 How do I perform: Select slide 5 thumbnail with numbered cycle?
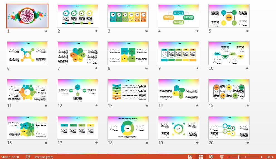[229, 16]
